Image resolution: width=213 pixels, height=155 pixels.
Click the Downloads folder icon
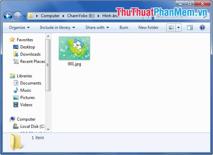point(16,54)
